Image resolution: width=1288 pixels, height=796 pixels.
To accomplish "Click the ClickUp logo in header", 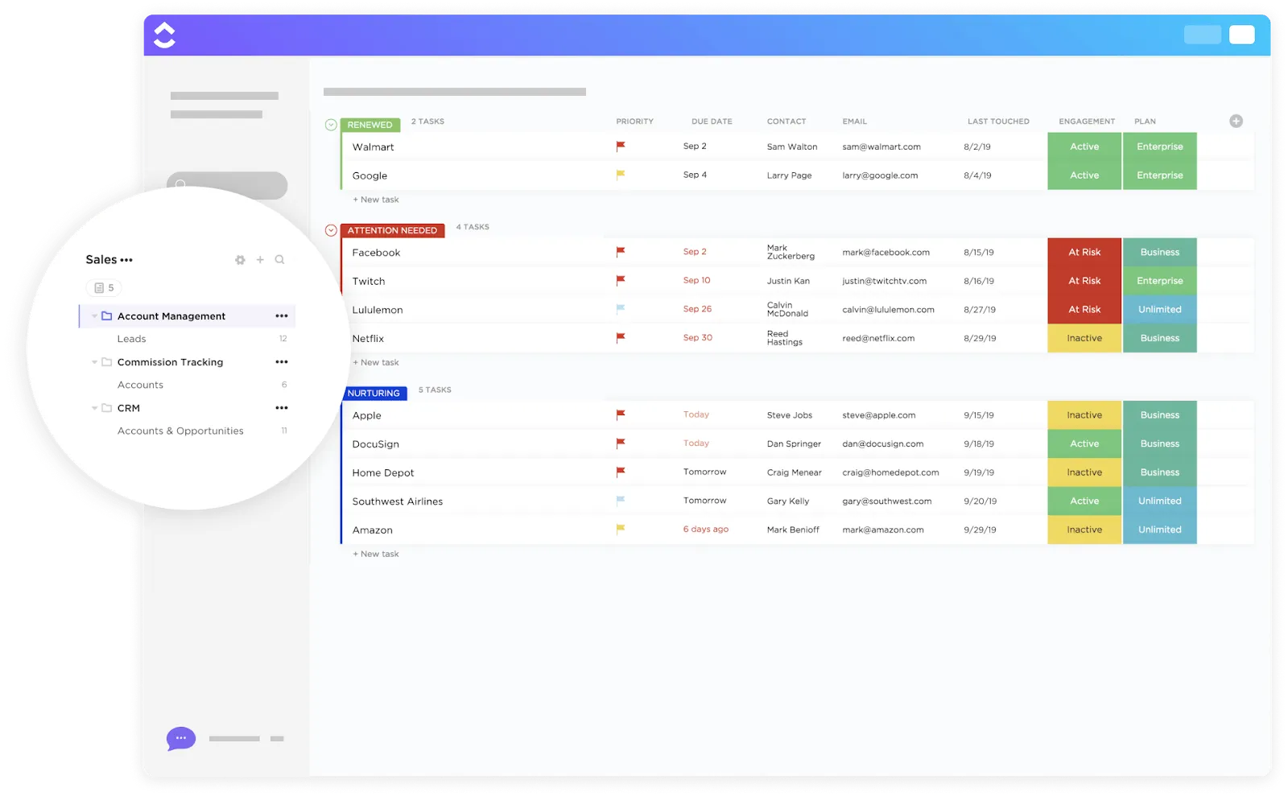I will 164,35.
